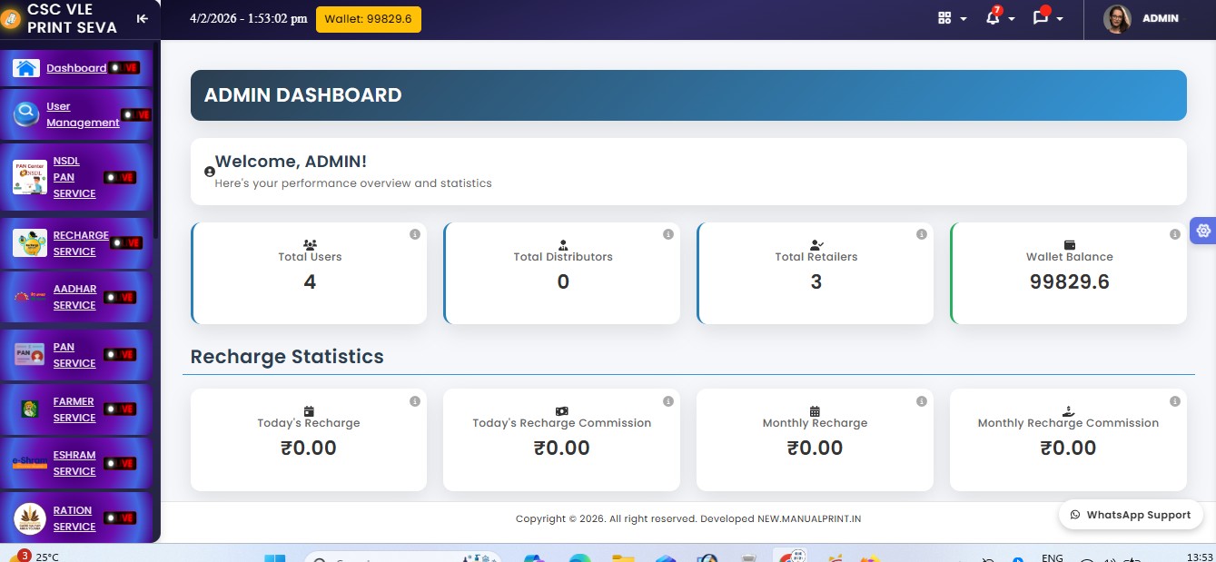This screenshot has height=562, width=1216.
Task: Click the Wallet balance button in header
Action: pos(368,19)
